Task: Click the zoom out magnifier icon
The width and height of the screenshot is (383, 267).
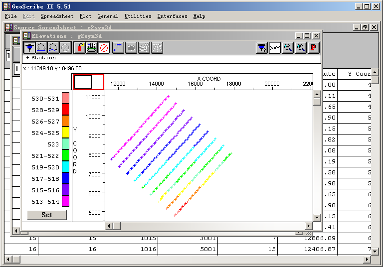Action: point(288,48)
